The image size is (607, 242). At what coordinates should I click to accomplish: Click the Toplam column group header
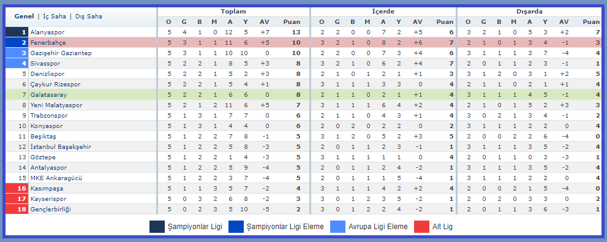(x=233, y=12)
